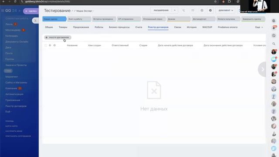The height and width of the screenshot is (157, 279).
Task: Close the СДЕЛКА slider label
Action: tap(26, 11)
